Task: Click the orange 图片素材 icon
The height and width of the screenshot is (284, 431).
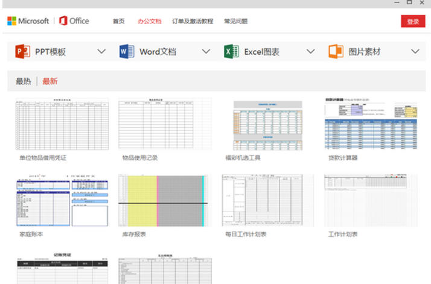Action: point(336,52)
